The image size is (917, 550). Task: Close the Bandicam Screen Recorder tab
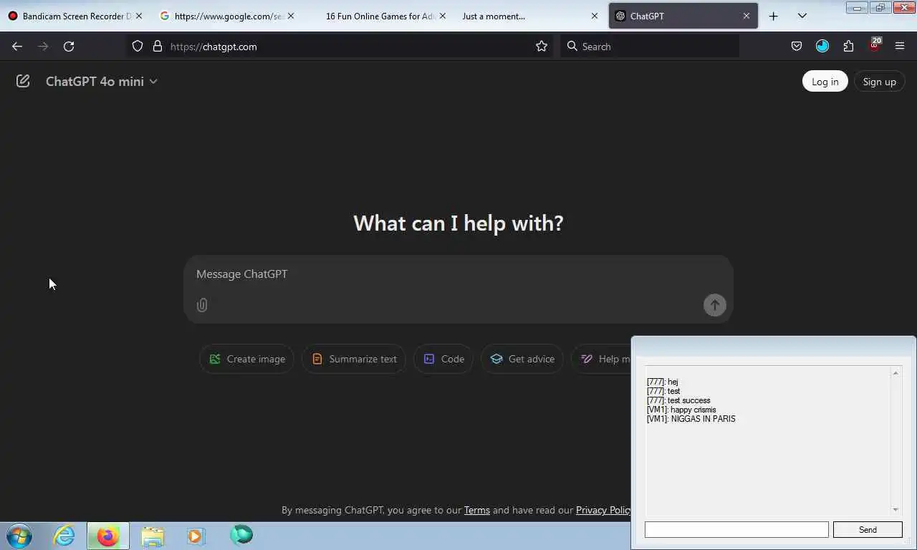pyautogui.click(x=138, y=16)
